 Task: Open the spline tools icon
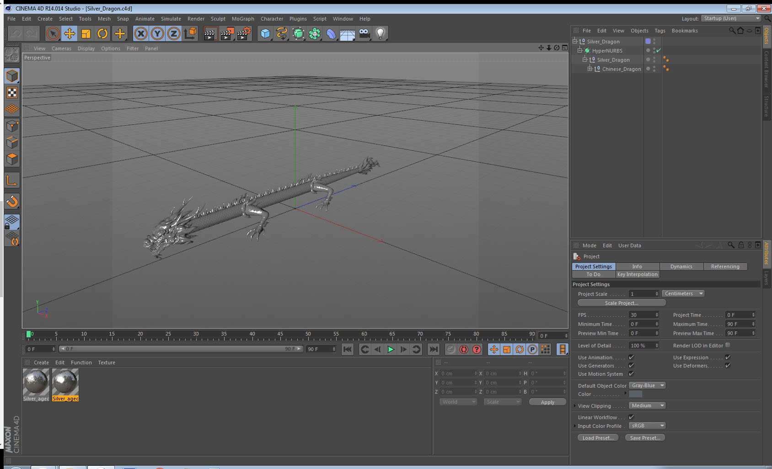point(282,33)
